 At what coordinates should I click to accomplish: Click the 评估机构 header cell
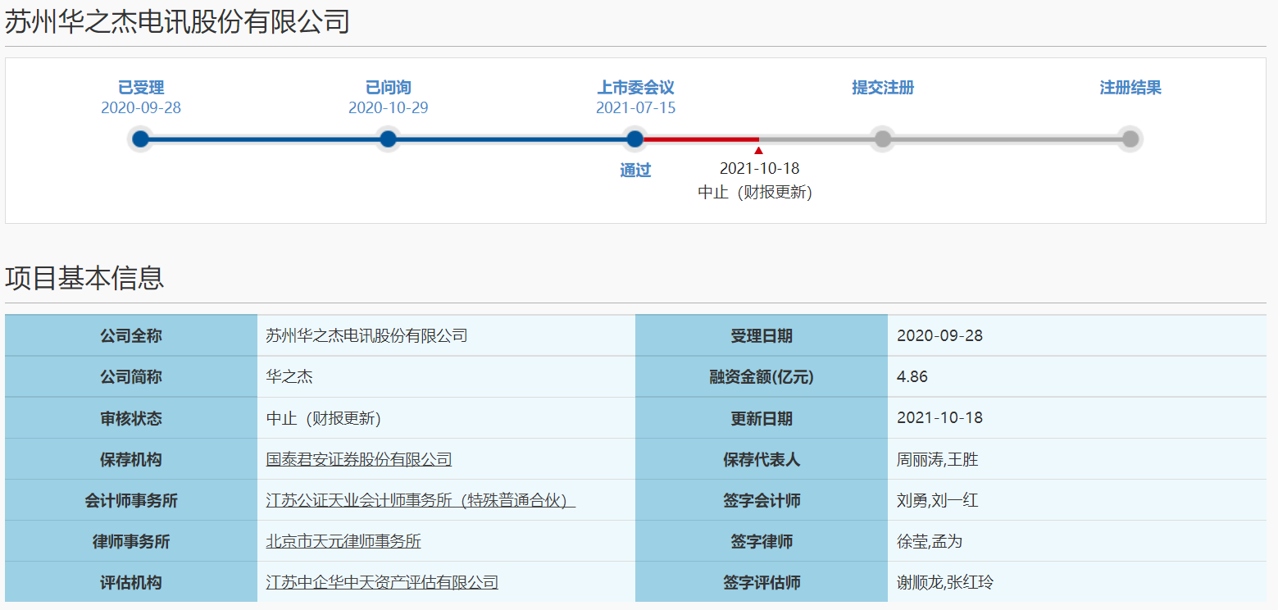[x=131, y=582]
